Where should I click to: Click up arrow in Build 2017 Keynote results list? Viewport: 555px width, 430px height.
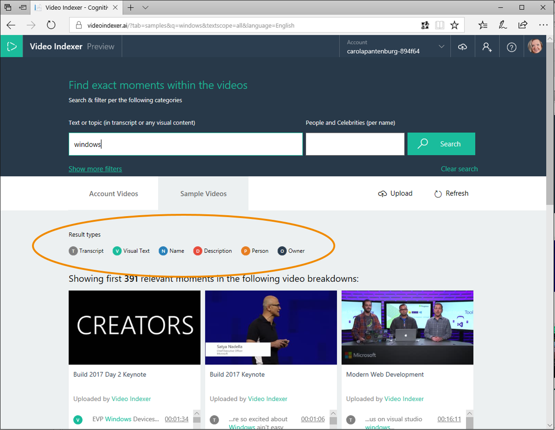point(333,413)
